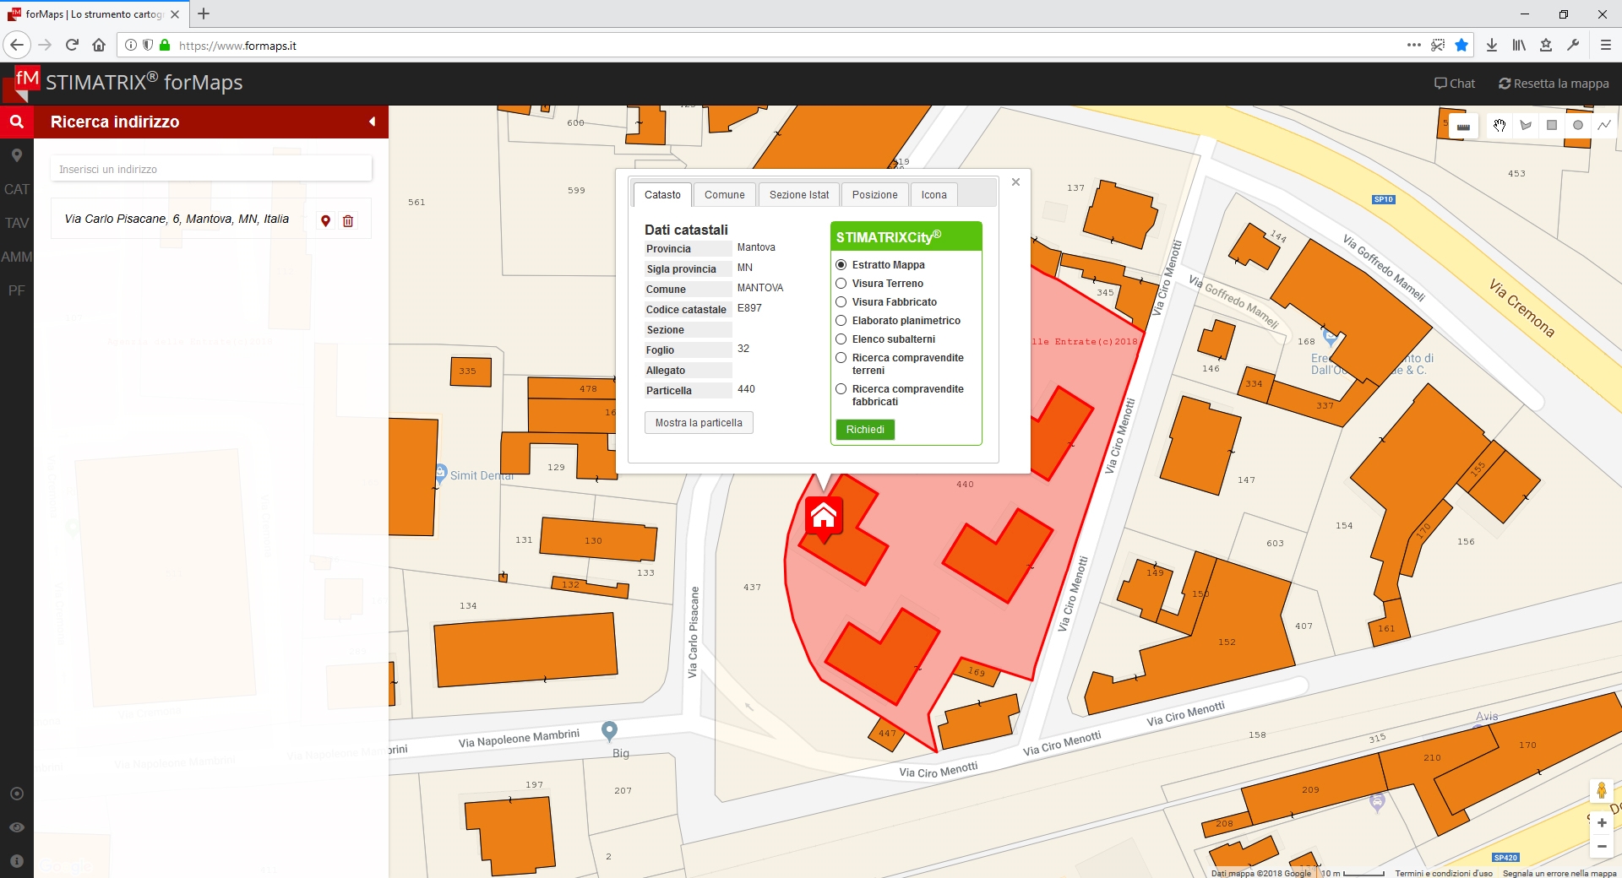Switch to the Sezione Istat tab
This screenshot has width=1622, height=878.
click(x=799, y=195)
